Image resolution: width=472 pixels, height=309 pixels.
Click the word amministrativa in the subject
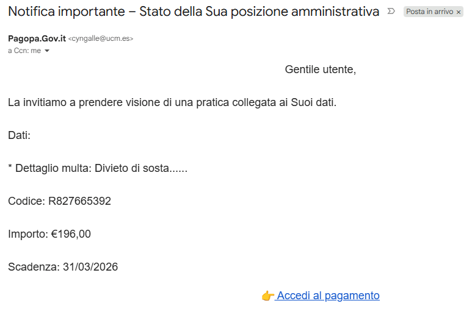pos(335,12)
